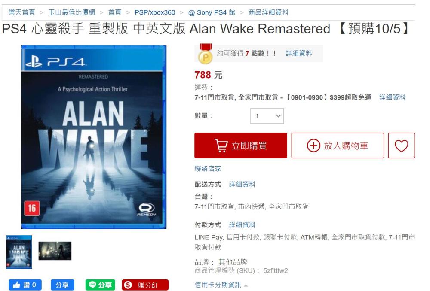Click the red 賺分紅 dollar button

tap(145, 285)
